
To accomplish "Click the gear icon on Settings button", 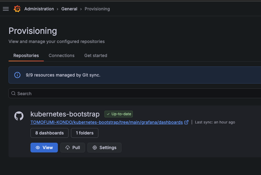I will click(x=95, y=148).
